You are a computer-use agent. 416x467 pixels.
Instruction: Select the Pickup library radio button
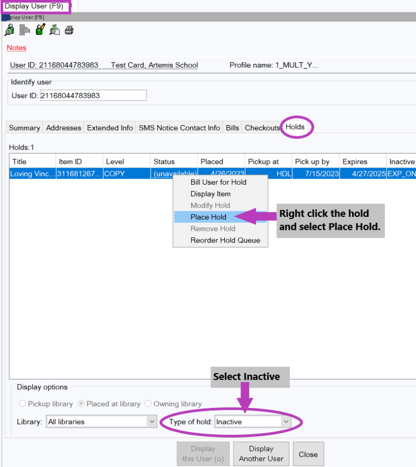pos(23,404)
